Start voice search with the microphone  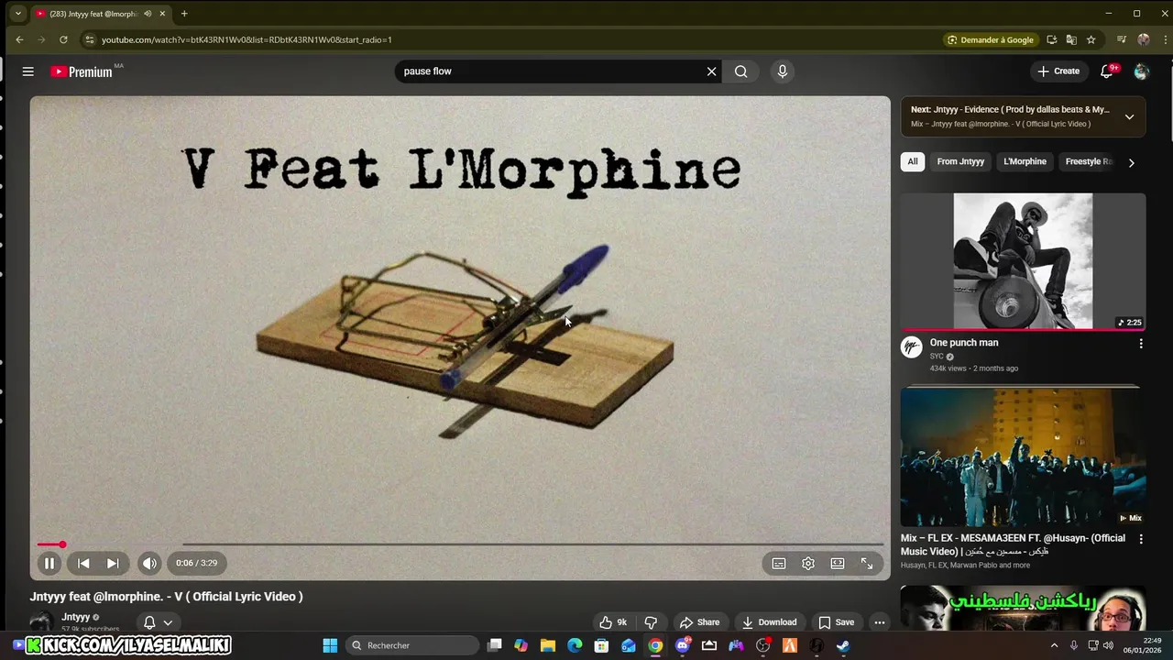(x=782, y=71)
